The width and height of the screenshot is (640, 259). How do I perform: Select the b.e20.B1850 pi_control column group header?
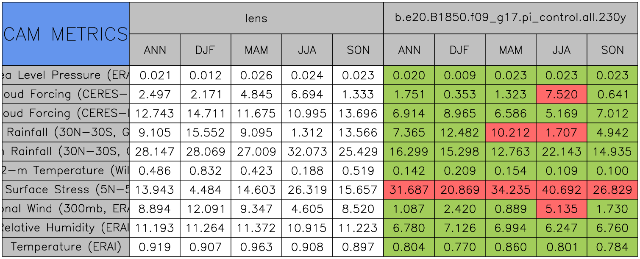coord(510,18)
